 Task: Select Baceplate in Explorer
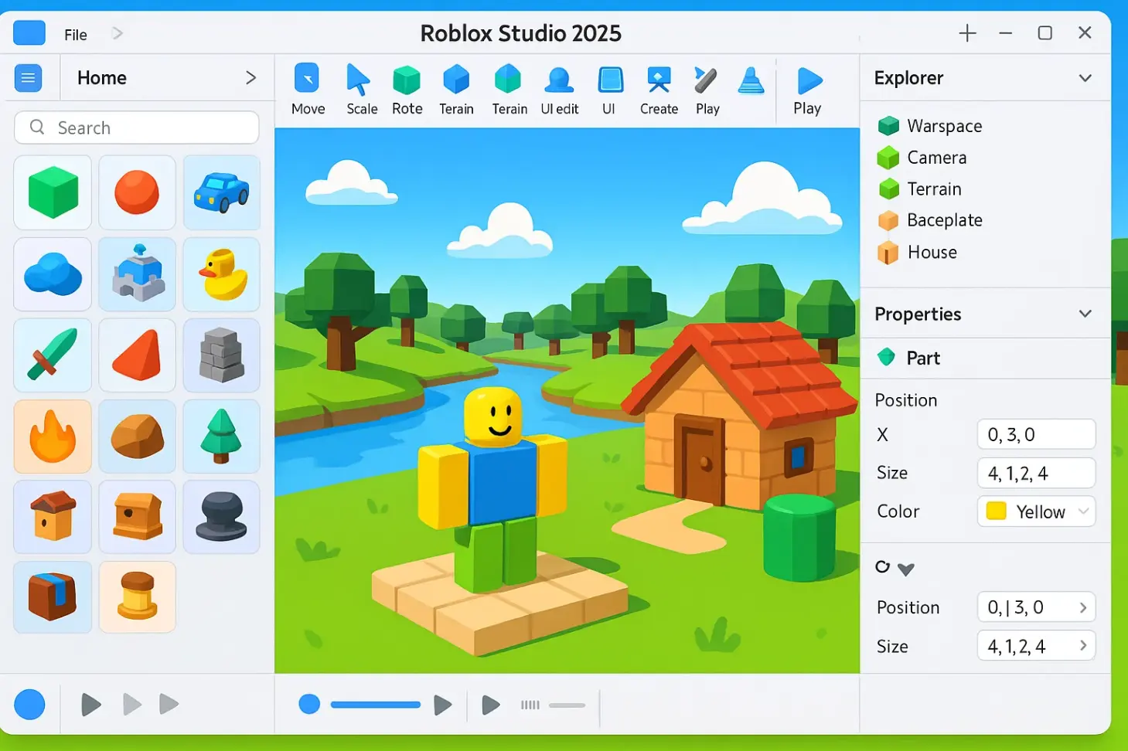click(x=930, y=220)
